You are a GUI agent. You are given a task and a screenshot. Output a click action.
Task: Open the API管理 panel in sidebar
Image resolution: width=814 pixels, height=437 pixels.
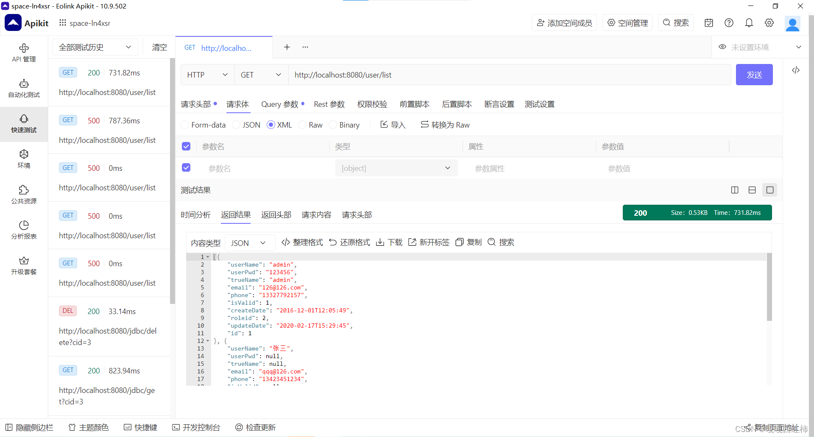pyautogui.click(x=24, y=52)
